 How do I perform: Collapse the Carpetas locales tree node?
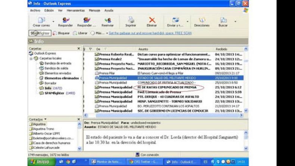pos(31,59)
